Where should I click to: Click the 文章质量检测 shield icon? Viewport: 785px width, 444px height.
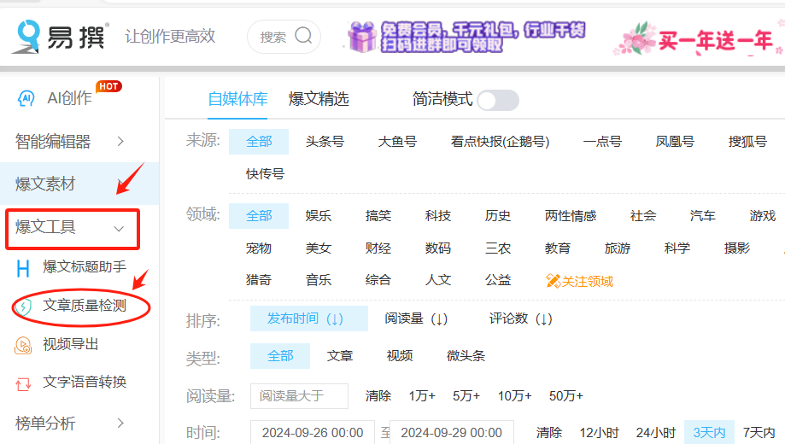tap(25, 306)
